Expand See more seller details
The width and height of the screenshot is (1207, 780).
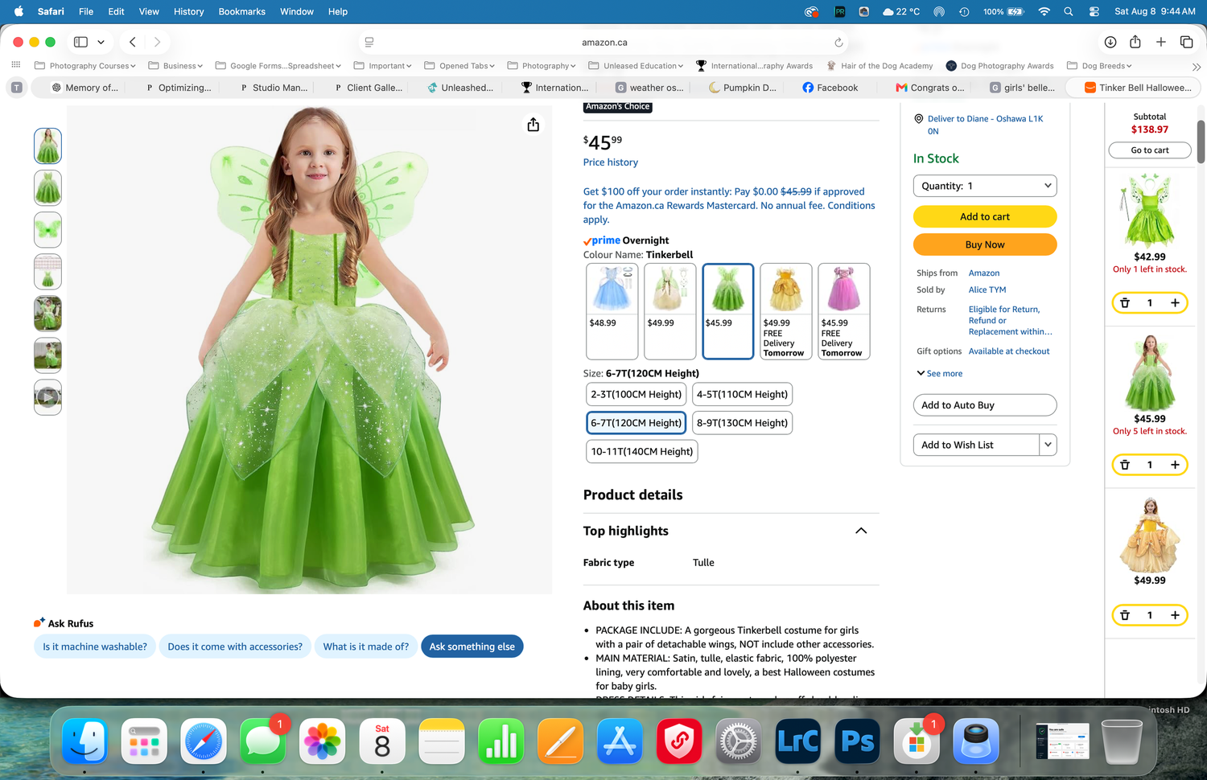(939, 373)
